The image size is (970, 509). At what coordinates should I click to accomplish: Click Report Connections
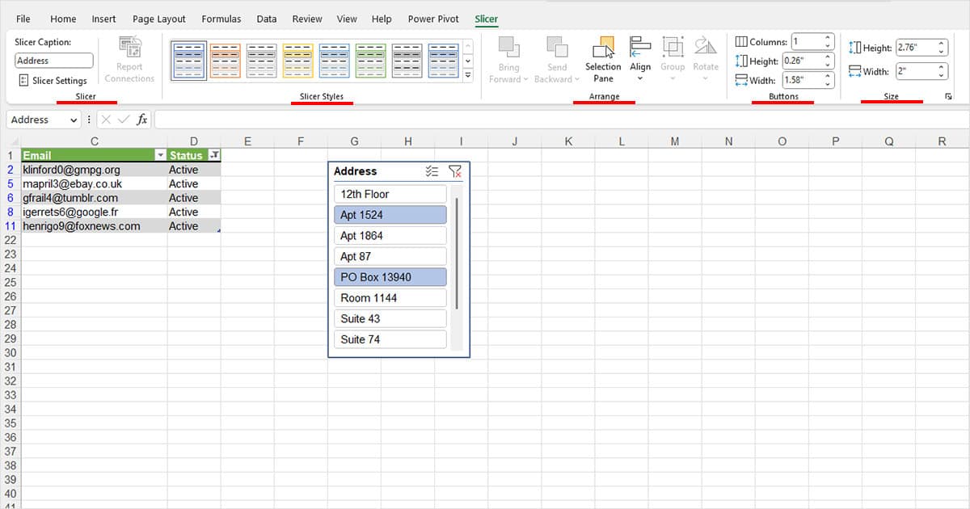[129, 58]
